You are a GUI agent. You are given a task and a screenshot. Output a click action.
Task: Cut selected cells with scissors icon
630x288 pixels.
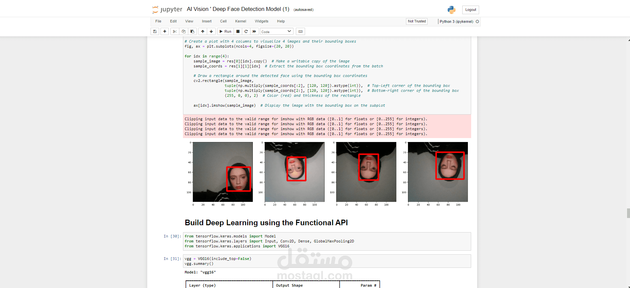175,31
